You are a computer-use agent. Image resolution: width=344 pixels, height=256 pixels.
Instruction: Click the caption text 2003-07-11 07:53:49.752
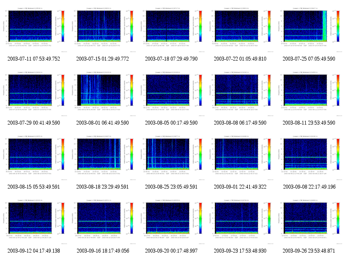(34, 59)
